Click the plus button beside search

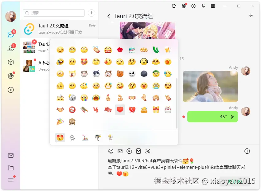click(x=92, y=13)
